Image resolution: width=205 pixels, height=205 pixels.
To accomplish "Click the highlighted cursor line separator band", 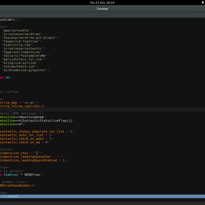I will pos(102,110).
